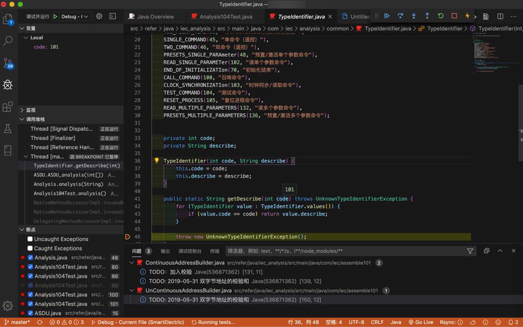Click the debug Continue button
This screenshot has height=327, width=523.
387,16
